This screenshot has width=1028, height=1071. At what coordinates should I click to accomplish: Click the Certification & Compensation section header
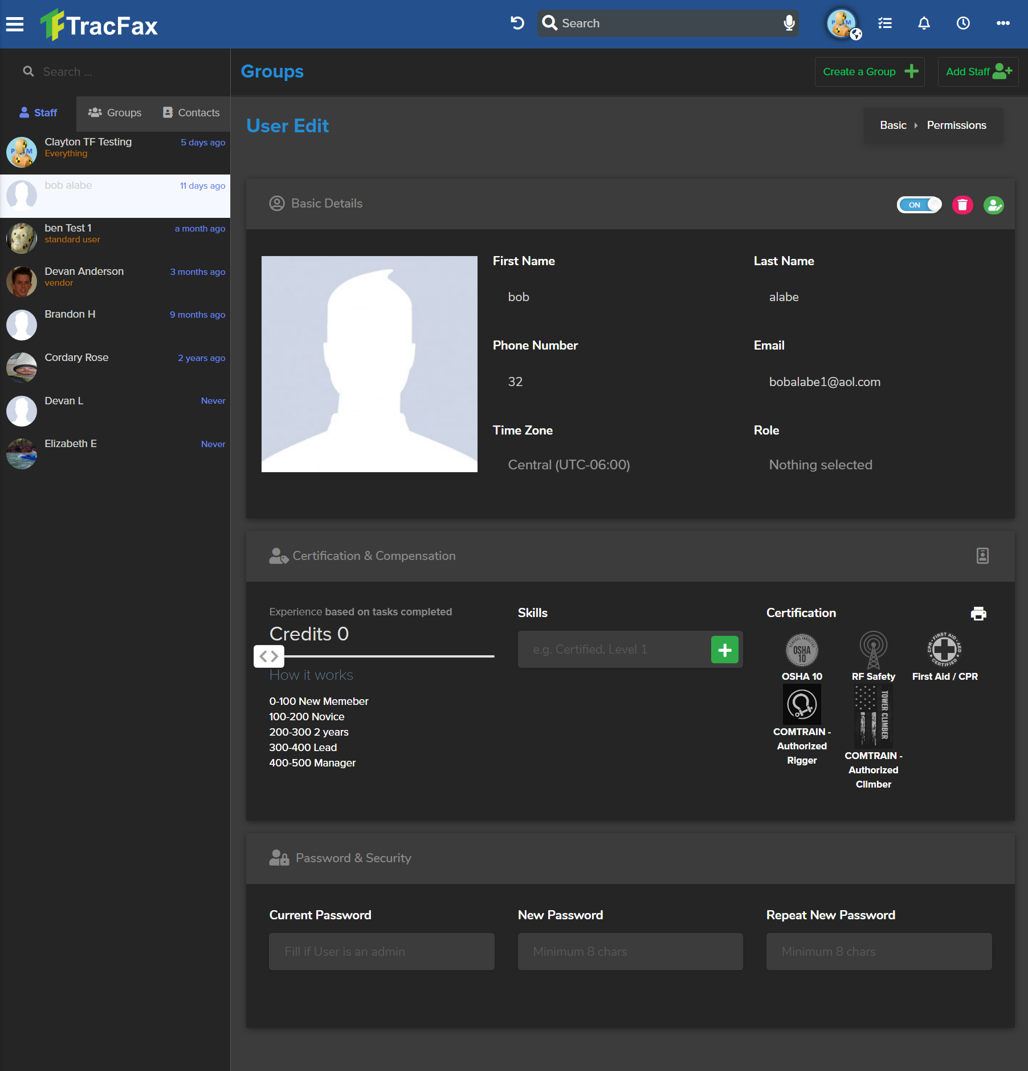coord(630,556)
